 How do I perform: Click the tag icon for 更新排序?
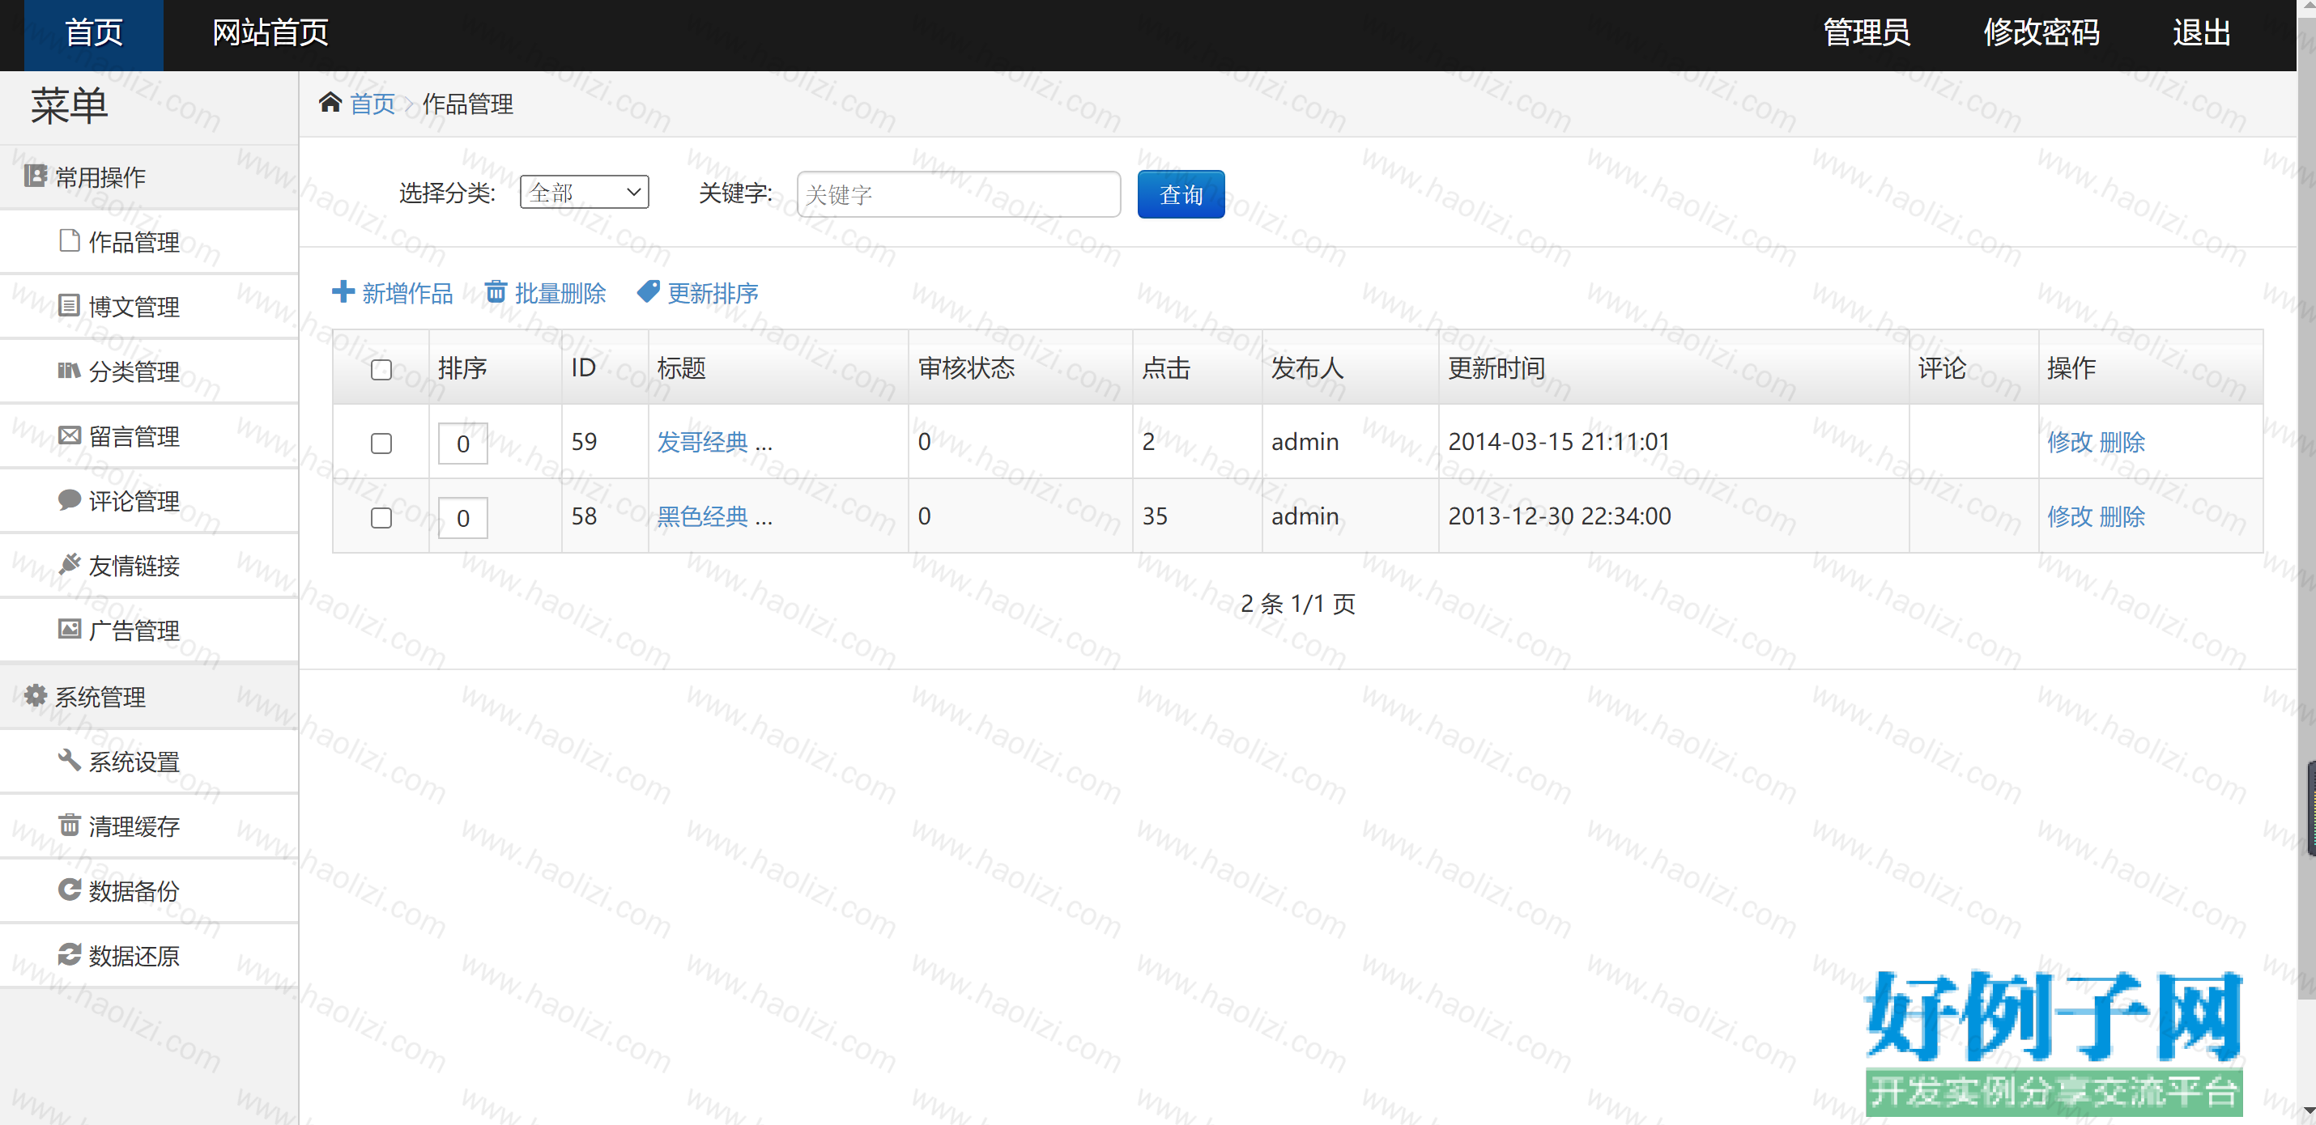pos(648,291)
